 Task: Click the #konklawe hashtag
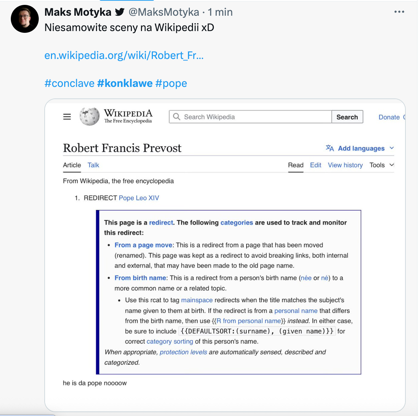coord(125,83)
